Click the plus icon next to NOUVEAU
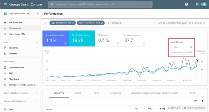The width and height of the screenshot is (209, 112). coord(109,23)
